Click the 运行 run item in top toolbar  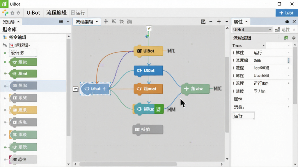click(78, 13)
